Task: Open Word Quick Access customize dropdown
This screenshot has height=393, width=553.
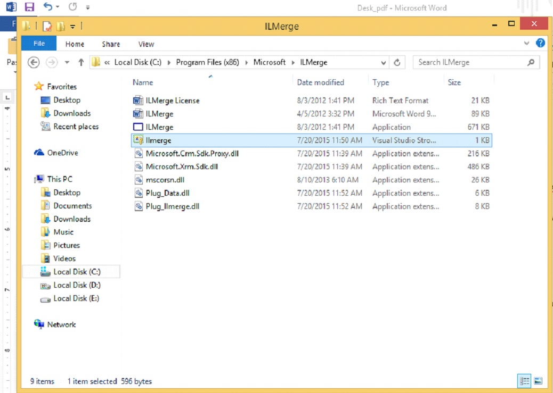Action: [88, 7]
